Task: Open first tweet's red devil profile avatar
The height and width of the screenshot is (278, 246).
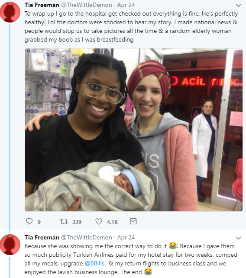Action: tap(10, 12)
